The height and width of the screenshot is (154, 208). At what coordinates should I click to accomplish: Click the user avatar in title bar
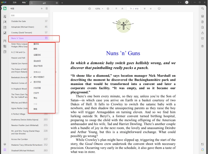click(x=187, y=2)
